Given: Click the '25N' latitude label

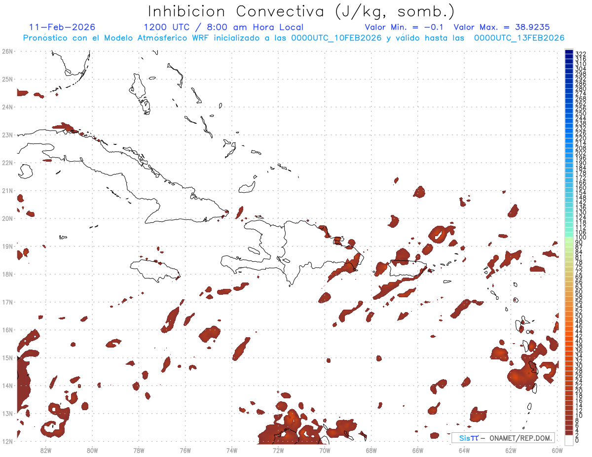Looking at the screenshot, I should coord(7,79).
